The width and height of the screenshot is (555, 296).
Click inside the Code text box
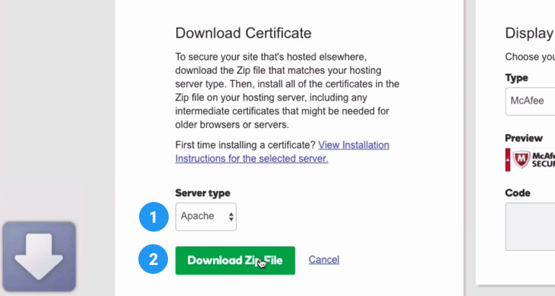(530, 226)
